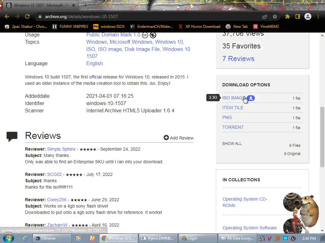The image size is (325, 243).
Task: Open reviewer ZacharyW profile
Action: tap(57, 225)
